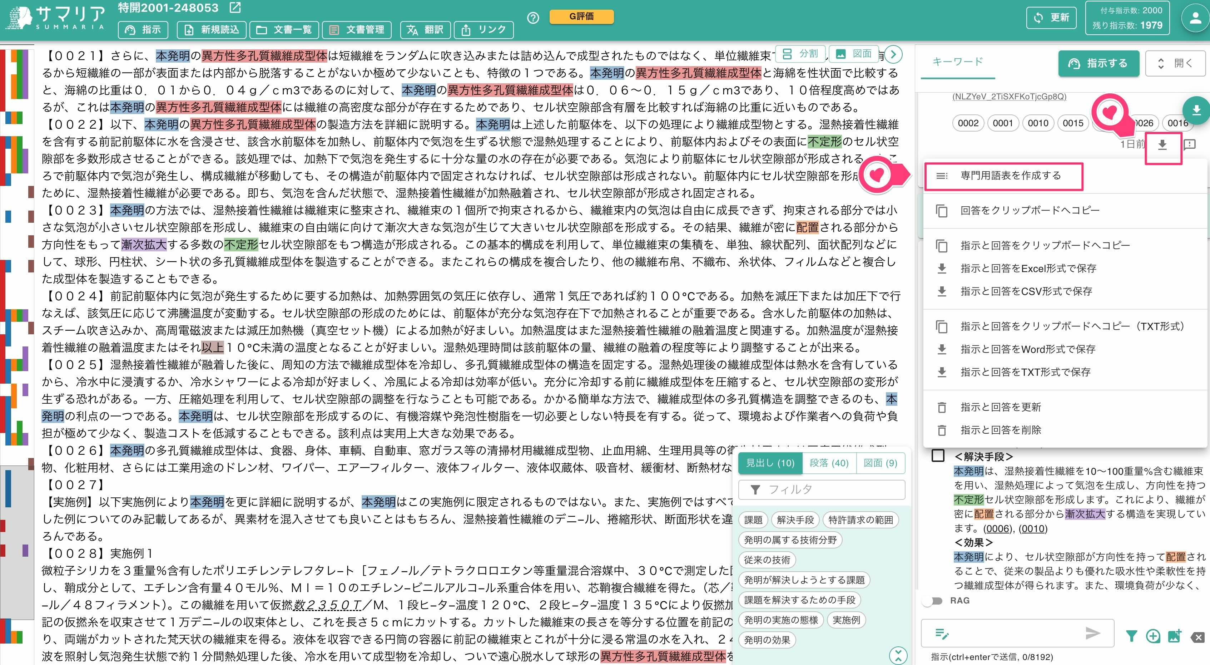Open 文書管理 document management

click(x=357, y=30)
